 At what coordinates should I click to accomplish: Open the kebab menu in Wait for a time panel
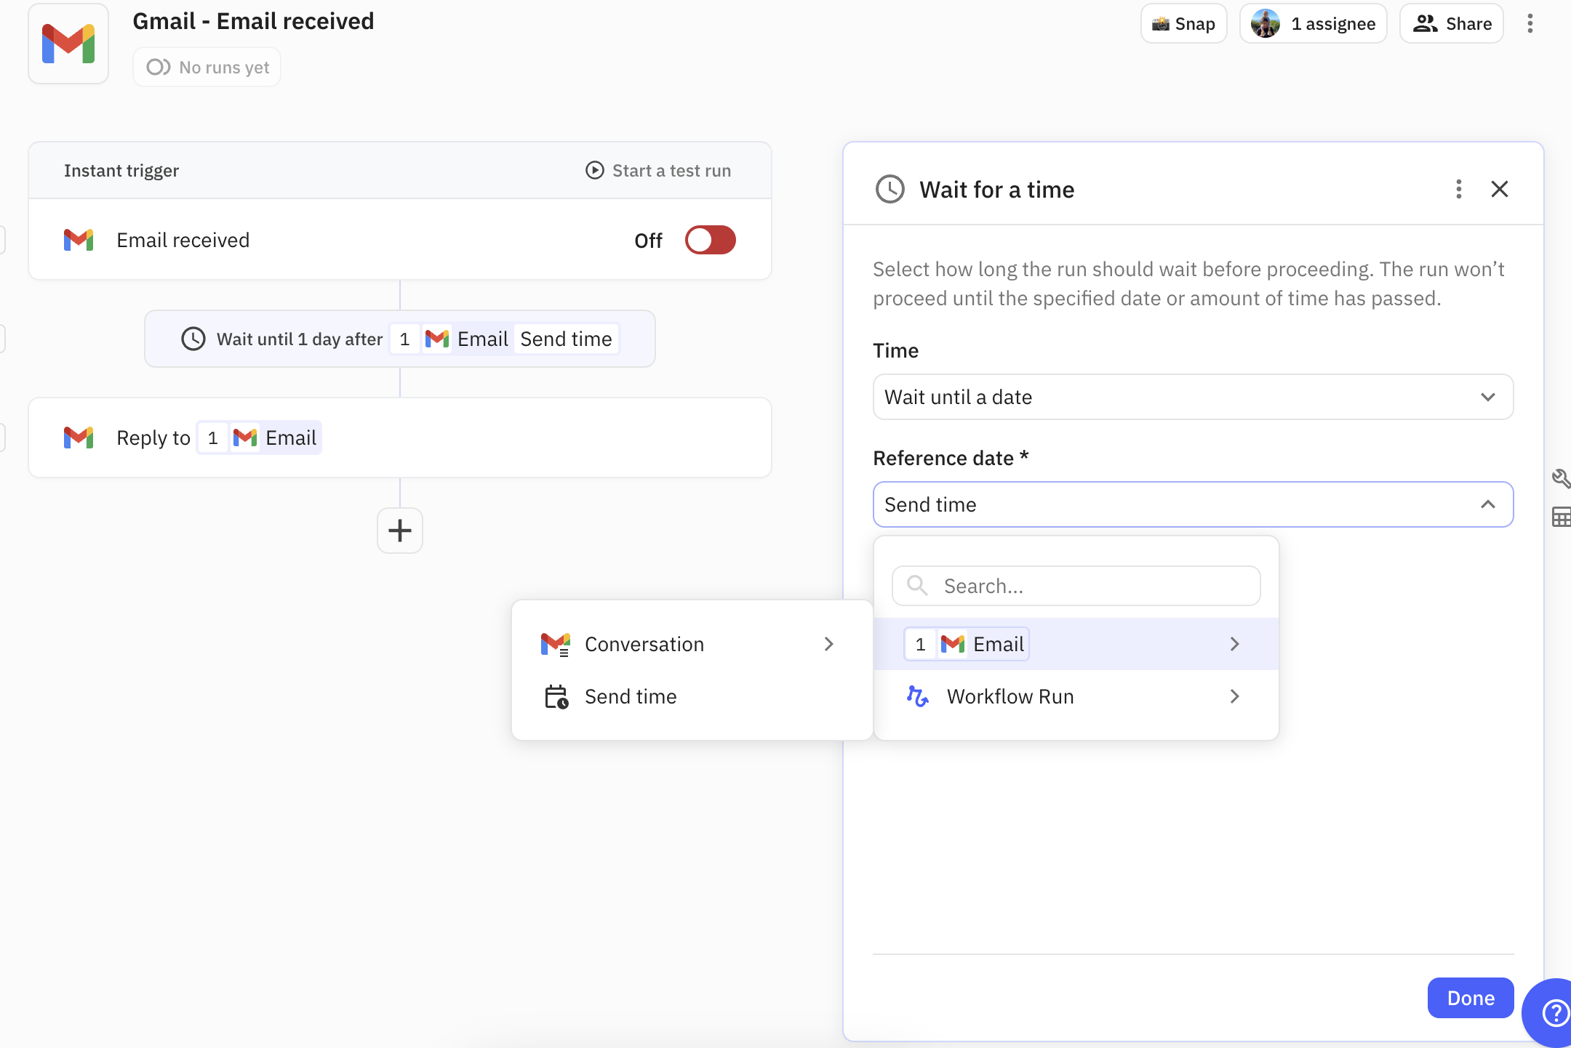1458,189
